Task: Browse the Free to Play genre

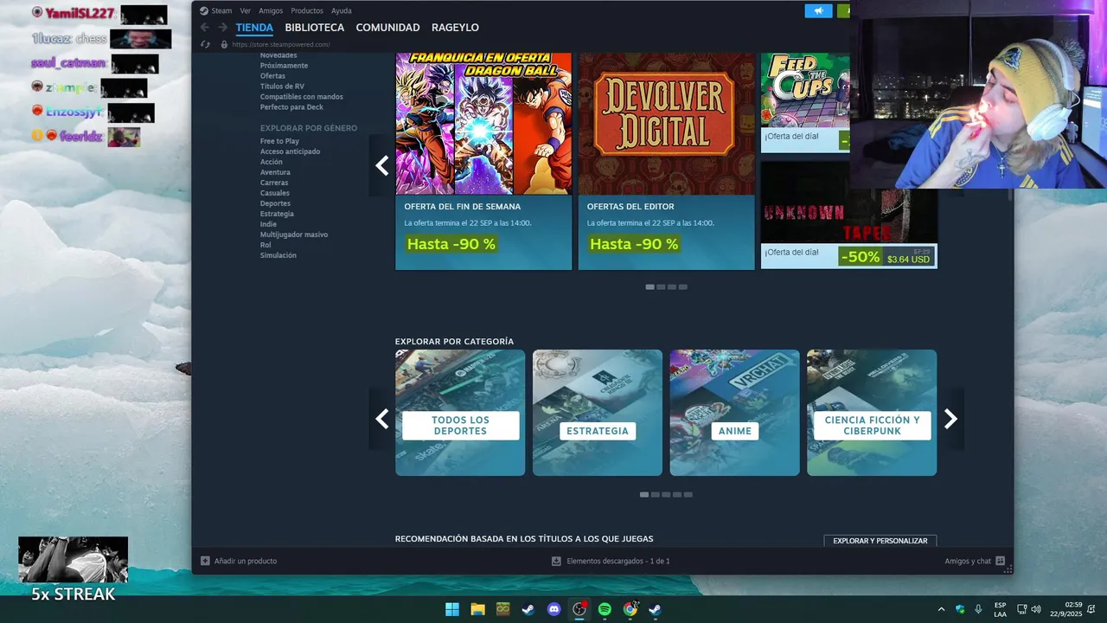Action: click(x=279, y=141)
